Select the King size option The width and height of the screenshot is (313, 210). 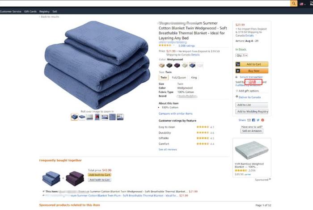coord(194,78)
